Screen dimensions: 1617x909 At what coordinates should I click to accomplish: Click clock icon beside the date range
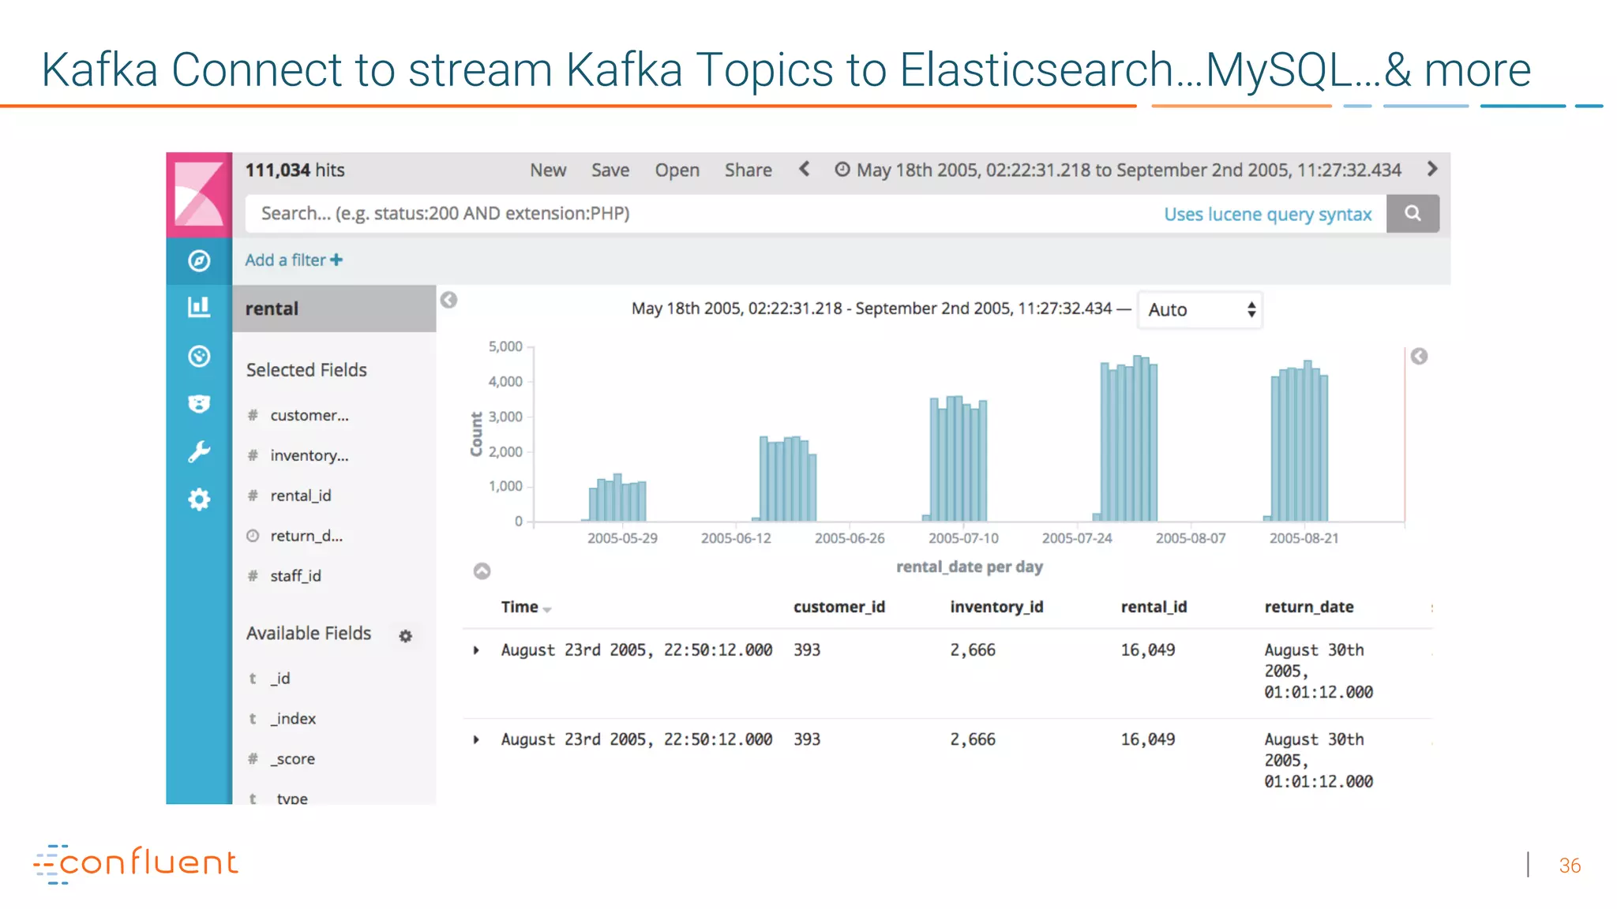tap(842, 170)
